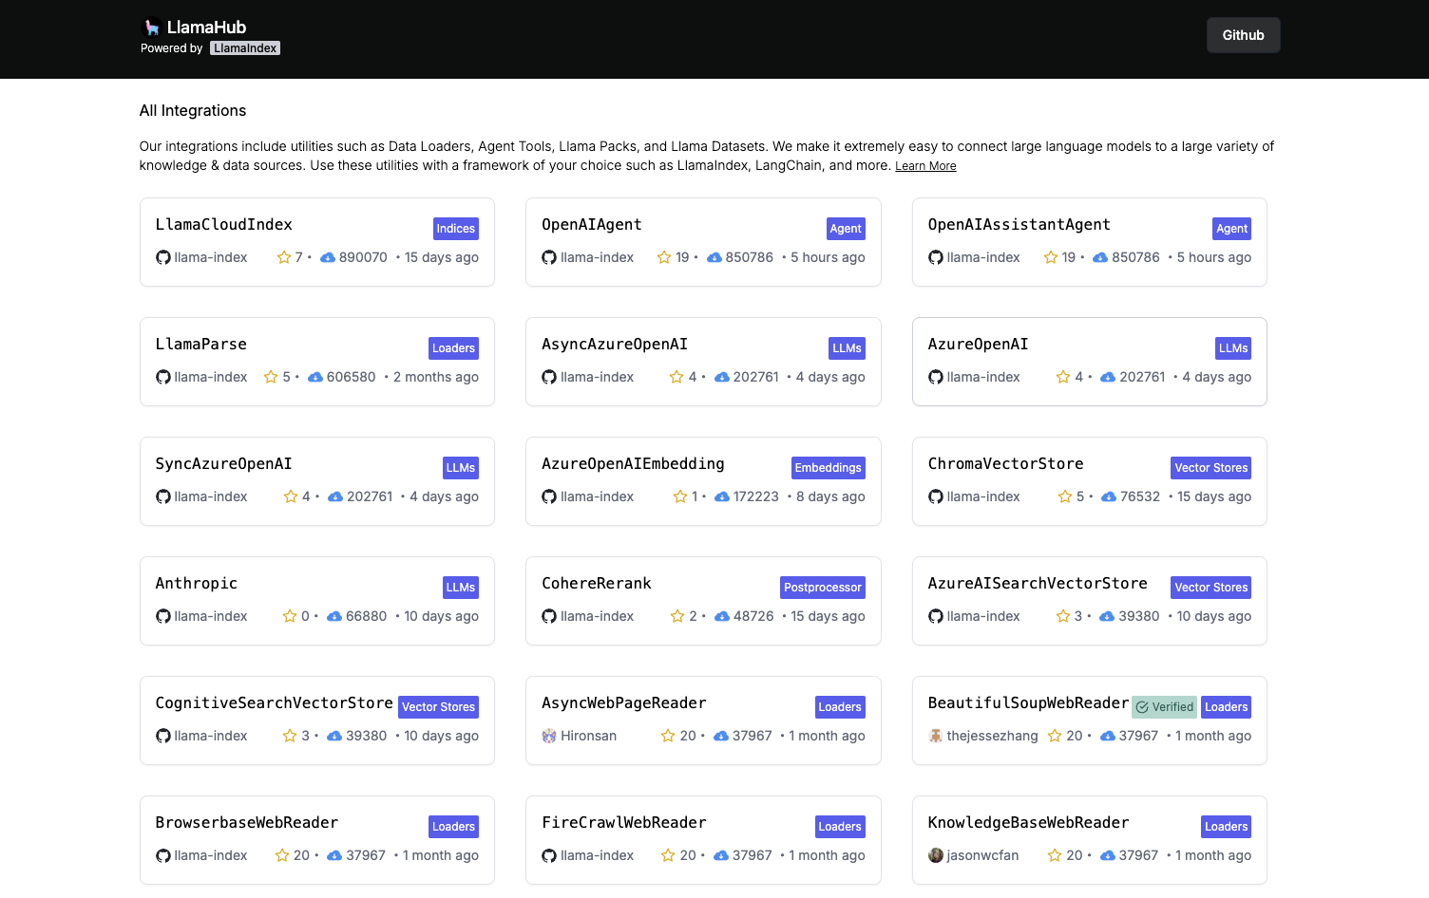Click the Loaders tag on KnowledgeBaseWebReader card
1429x898 pixels.
[x=1226, y=827]
